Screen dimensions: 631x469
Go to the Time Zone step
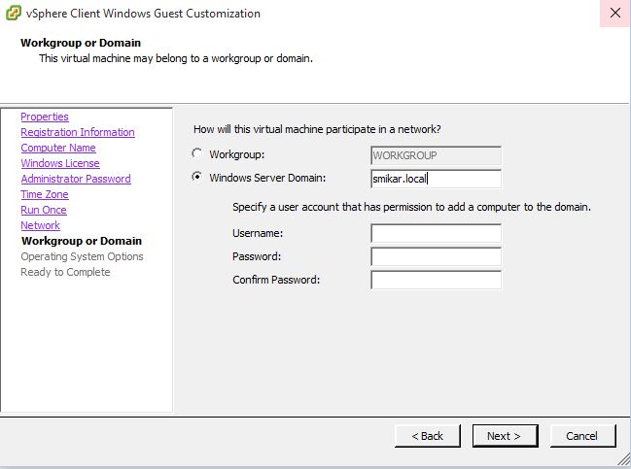click(x=45, y=194)
